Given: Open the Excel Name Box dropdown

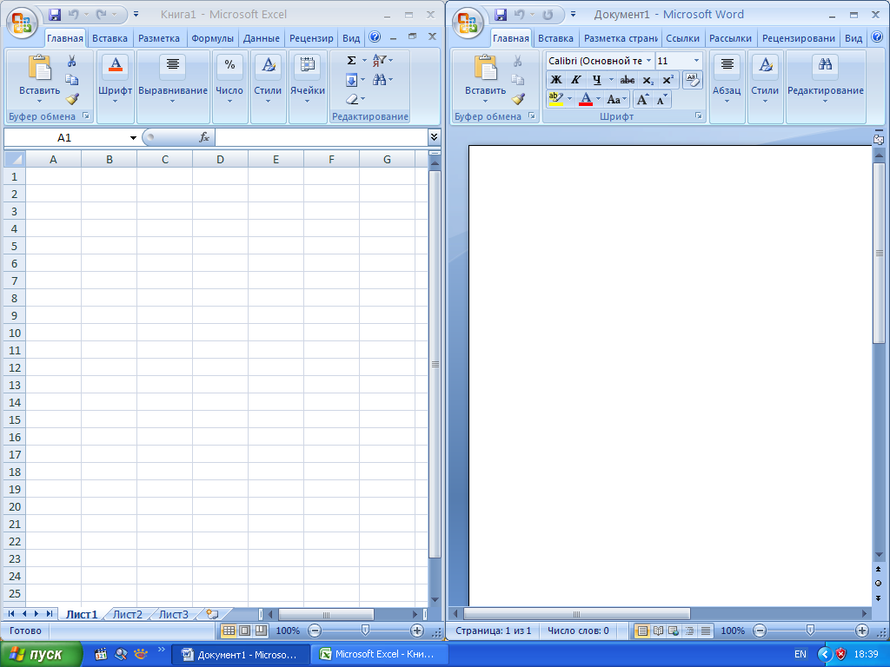Looking at the screenshot, I should coord(133,138).
